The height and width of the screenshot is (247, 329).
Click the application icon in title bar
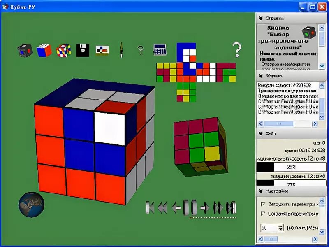(6, 7)
